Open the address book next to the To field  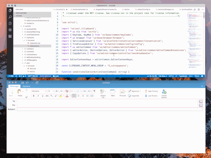click(x=201, y=101)
